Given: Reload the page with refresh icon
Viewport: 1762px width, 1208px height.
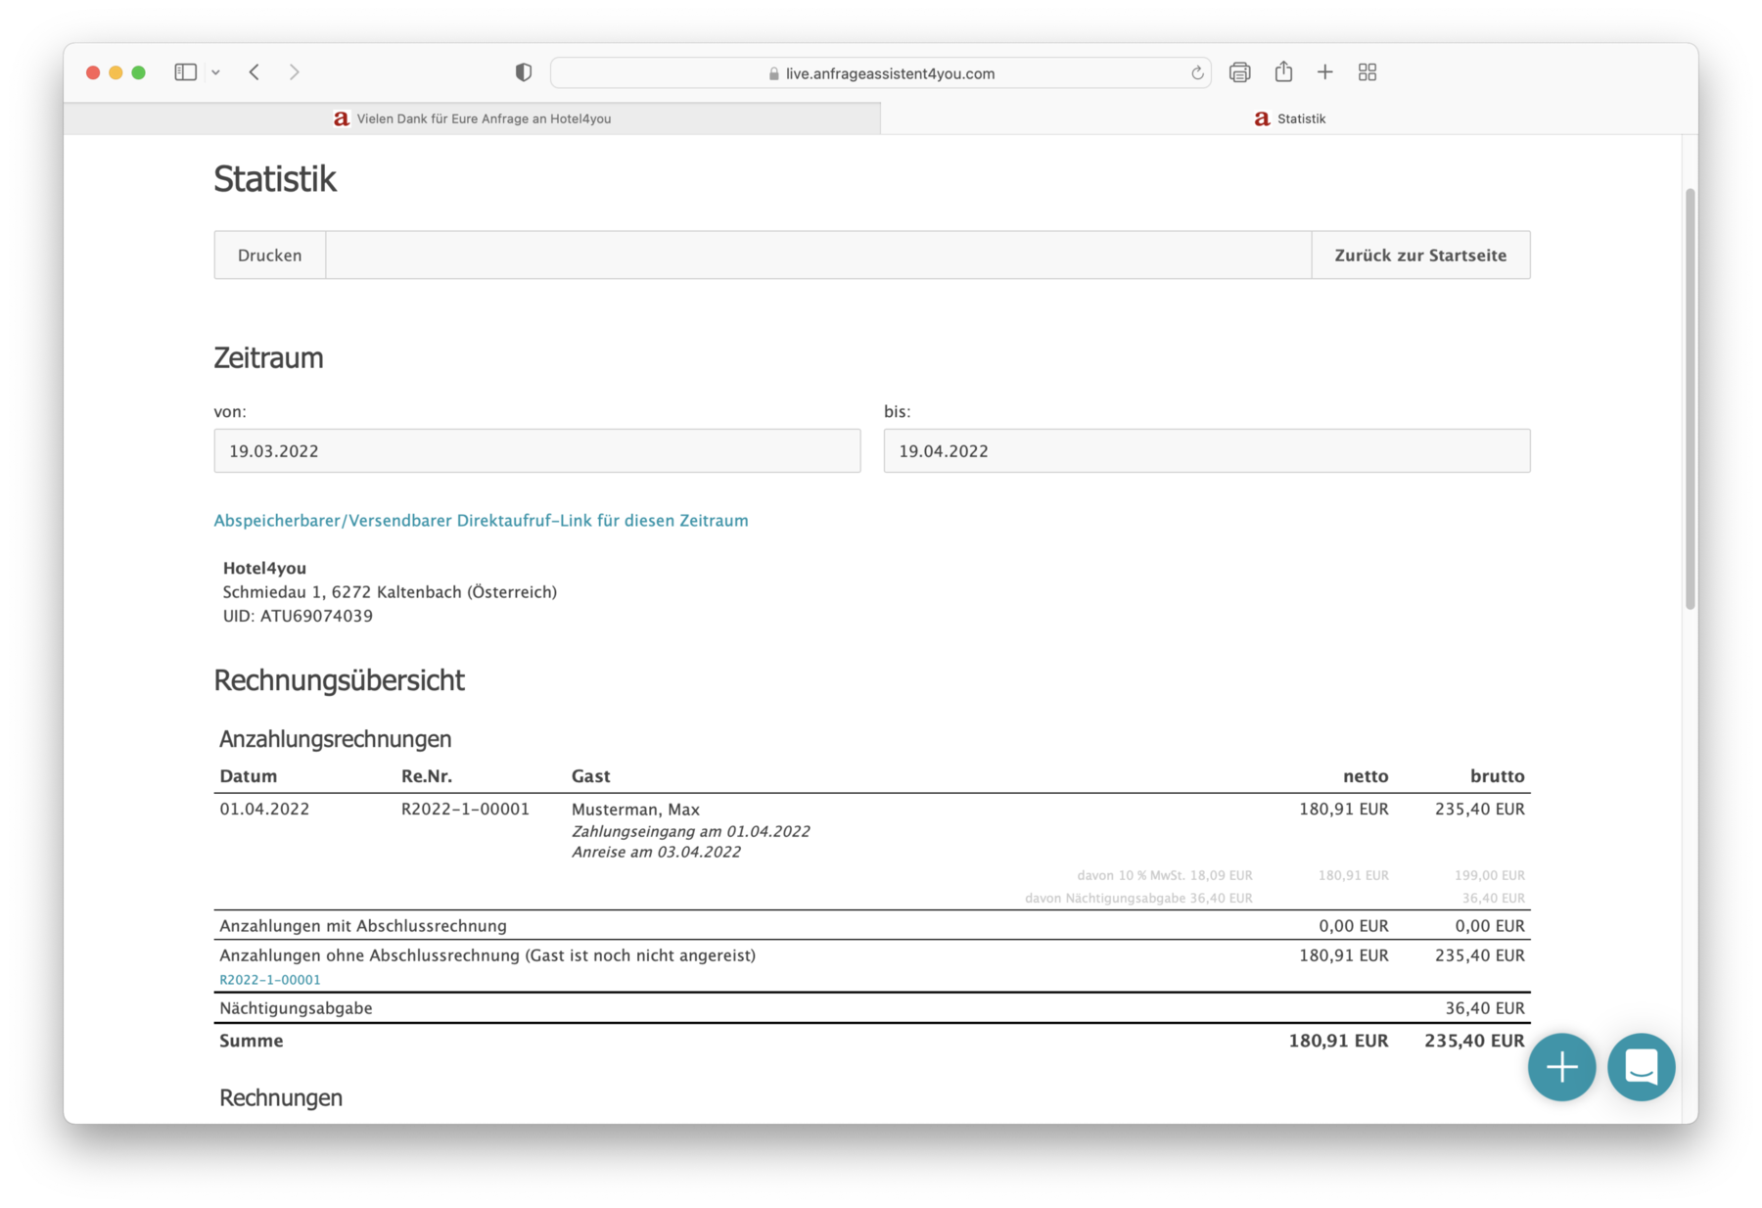Looking at the screenshot, I should tap(1196, 73).
